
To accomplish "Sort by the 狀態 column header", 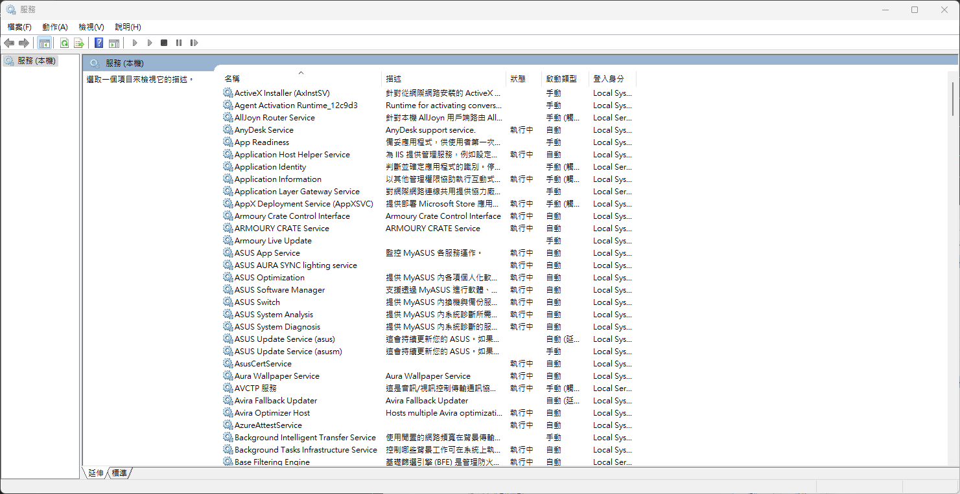I will [x=524, y=78].
